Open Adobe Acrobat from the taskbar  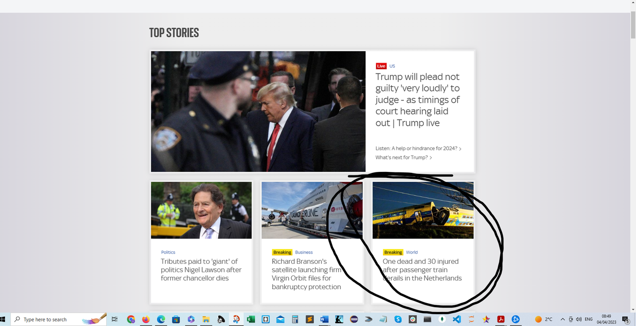coord(500,319)
